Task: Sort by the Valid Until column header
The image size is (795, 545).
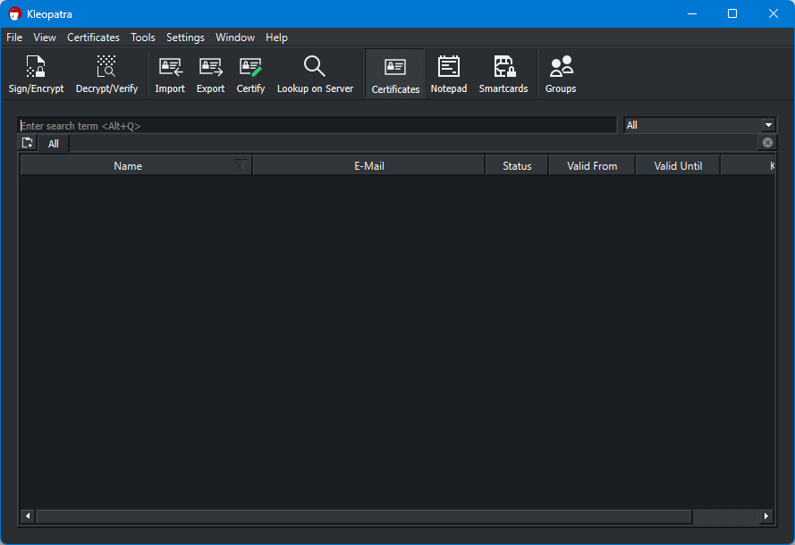Action: point(678,166)
